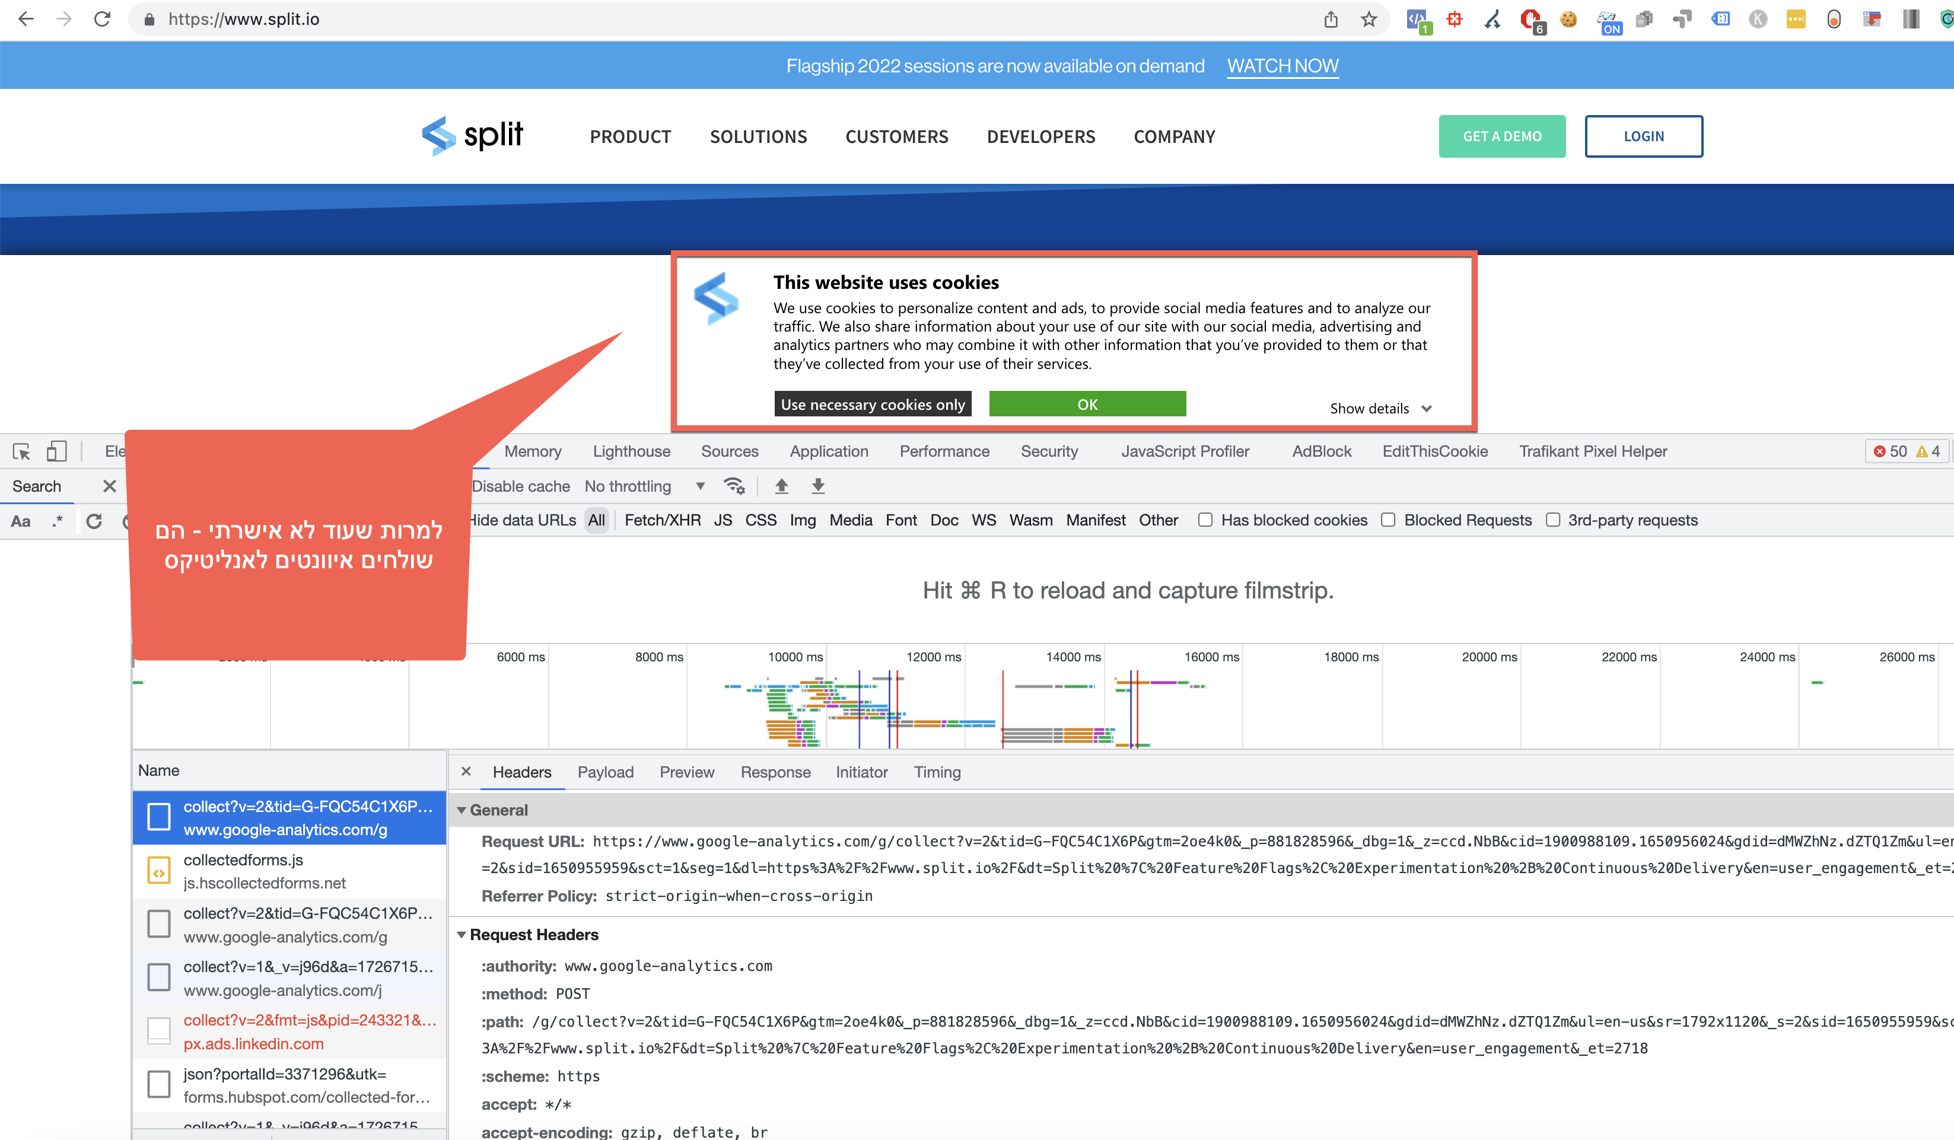The image size is (1954, 1140).
Task: Click the 24000 ms mark in the overview timeline
Action: click(1767, 657)
